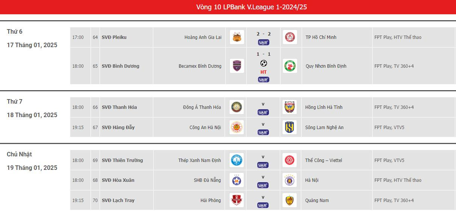Click the SVĐ Hàng Đẫy stadium name
Image resolution: width=456 pixels, height=211 pixels.
coord(118,128)
